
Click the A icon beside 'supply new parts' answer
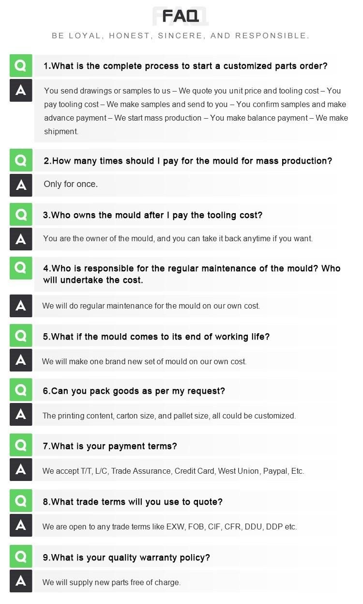[x=21, y=581]
